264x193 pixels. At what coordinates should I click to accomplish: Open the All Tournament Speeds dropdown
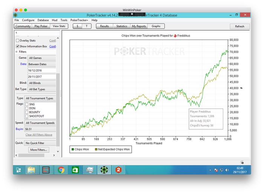40,123
